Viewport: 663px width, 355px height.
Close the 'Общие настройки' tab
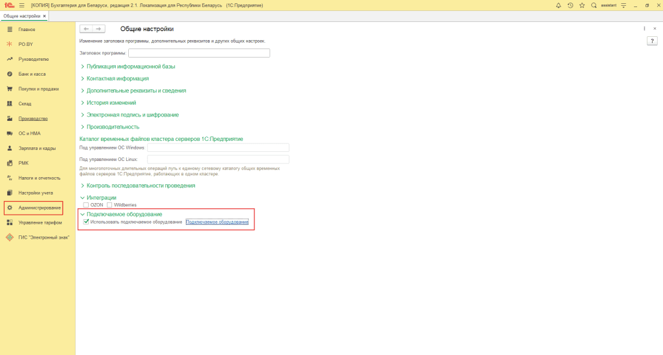pyautogui.click(x=45, y=16)
